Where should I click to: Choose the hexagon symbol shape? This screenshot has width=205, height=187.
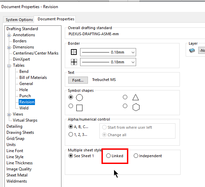[125, 106]
